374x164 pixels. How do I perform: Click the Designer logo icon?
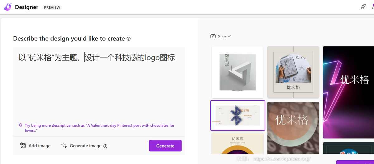click(x=8, y=7)
